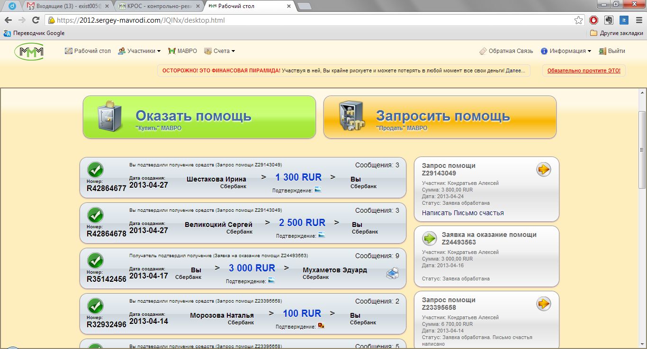
Task: Click green checkmark of order R42864678
Action: (96, 215)
